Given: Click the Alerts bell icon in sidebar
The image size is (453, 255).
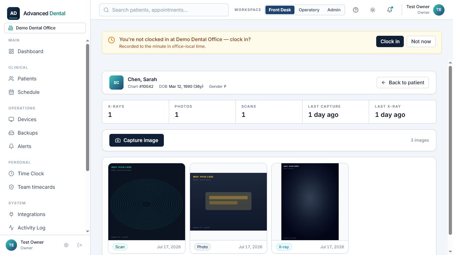Looking at the screenshot, I should click(11, 146).
